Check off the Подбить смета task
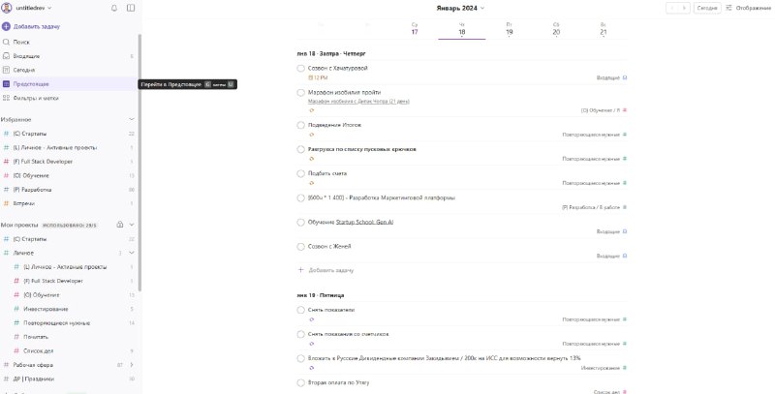Viewport: 775px width, 394px height. 301,173
